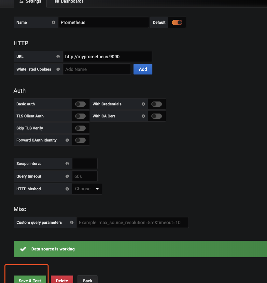Click the blue Add cookie button
This screenshot has height=283, width=267.
click(143, 69)
